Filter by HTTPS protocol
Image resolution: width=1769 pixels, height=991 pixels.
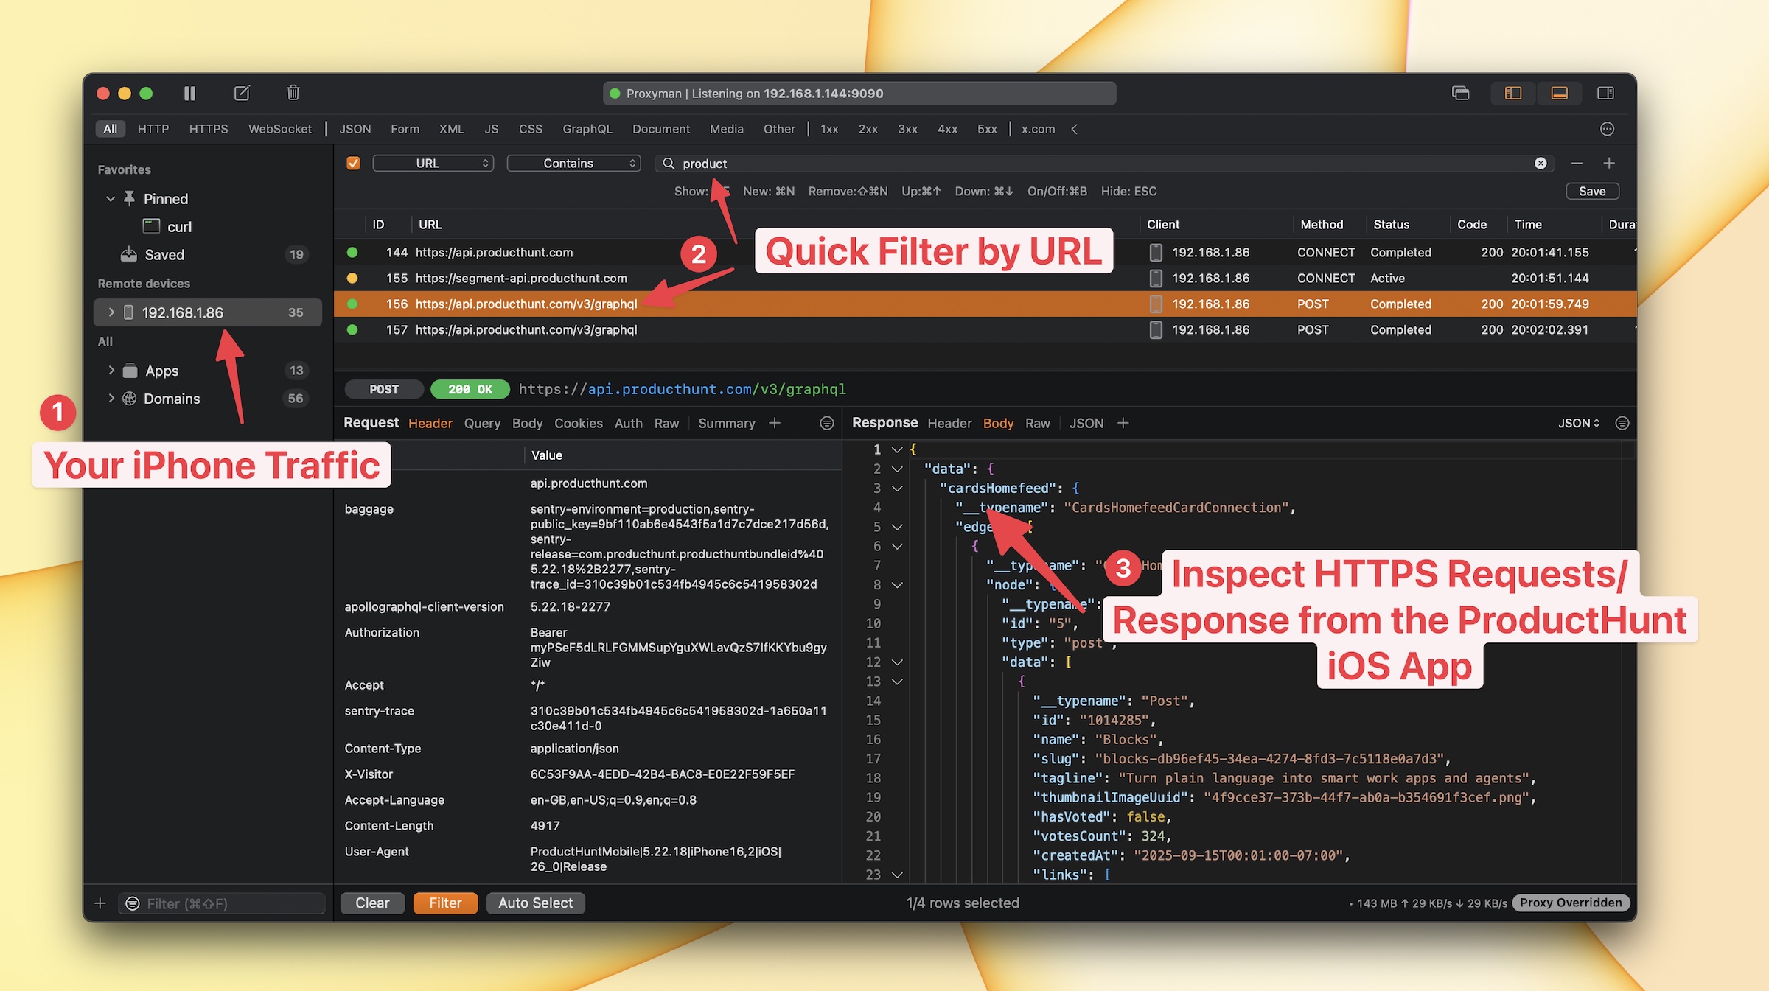(x=208, y=129)
